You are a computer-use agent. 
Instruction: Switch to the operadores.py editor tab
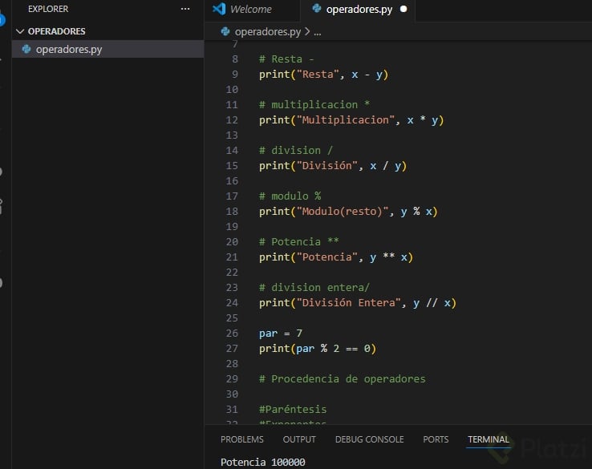[x=359, y=9]
